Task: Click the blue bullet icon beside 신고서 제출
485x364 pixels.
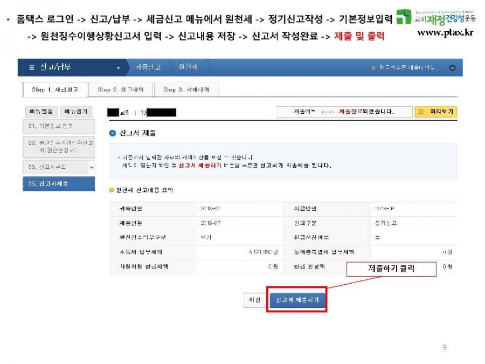Action: [112, 133]
